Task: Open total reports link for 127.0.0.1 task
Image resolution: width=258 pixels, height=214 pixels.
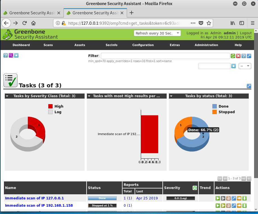Action: pyautogui.click(x=125, y=198)
